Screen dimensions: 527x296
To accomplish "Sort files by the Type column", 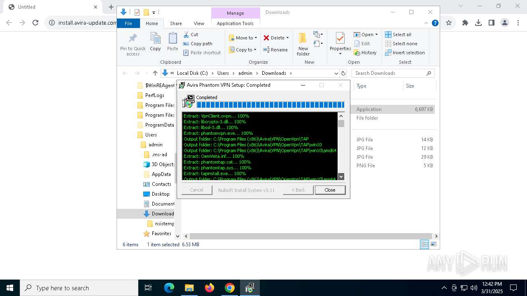I will click(x=378, y=86).
